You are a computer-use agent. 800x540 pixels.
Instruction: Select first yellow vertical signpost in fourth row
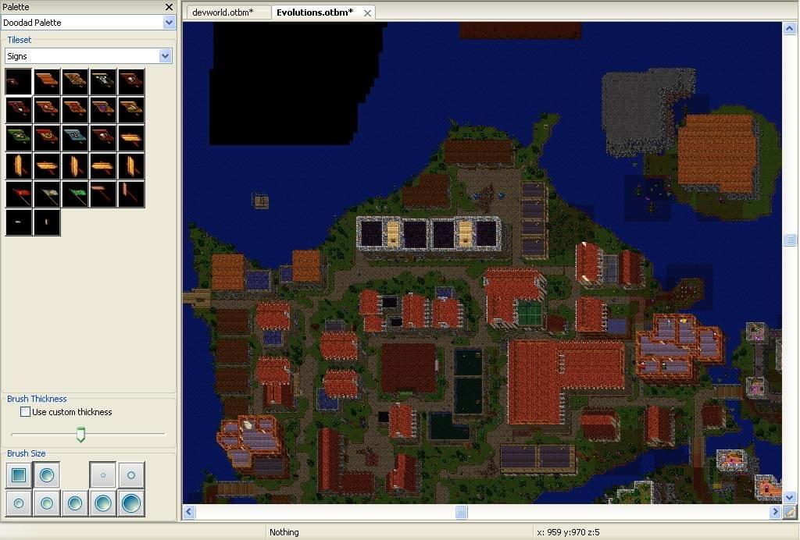tap(19, 165)
